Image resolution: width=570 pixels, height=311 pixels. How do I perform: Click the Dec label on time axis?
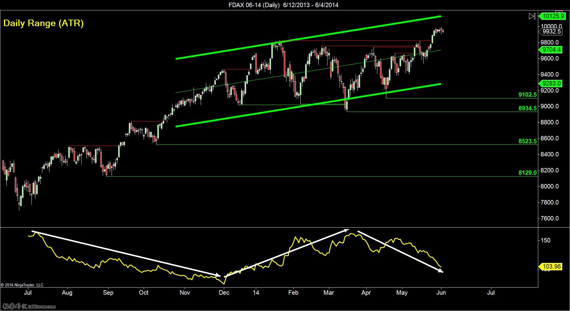[224, 293]
